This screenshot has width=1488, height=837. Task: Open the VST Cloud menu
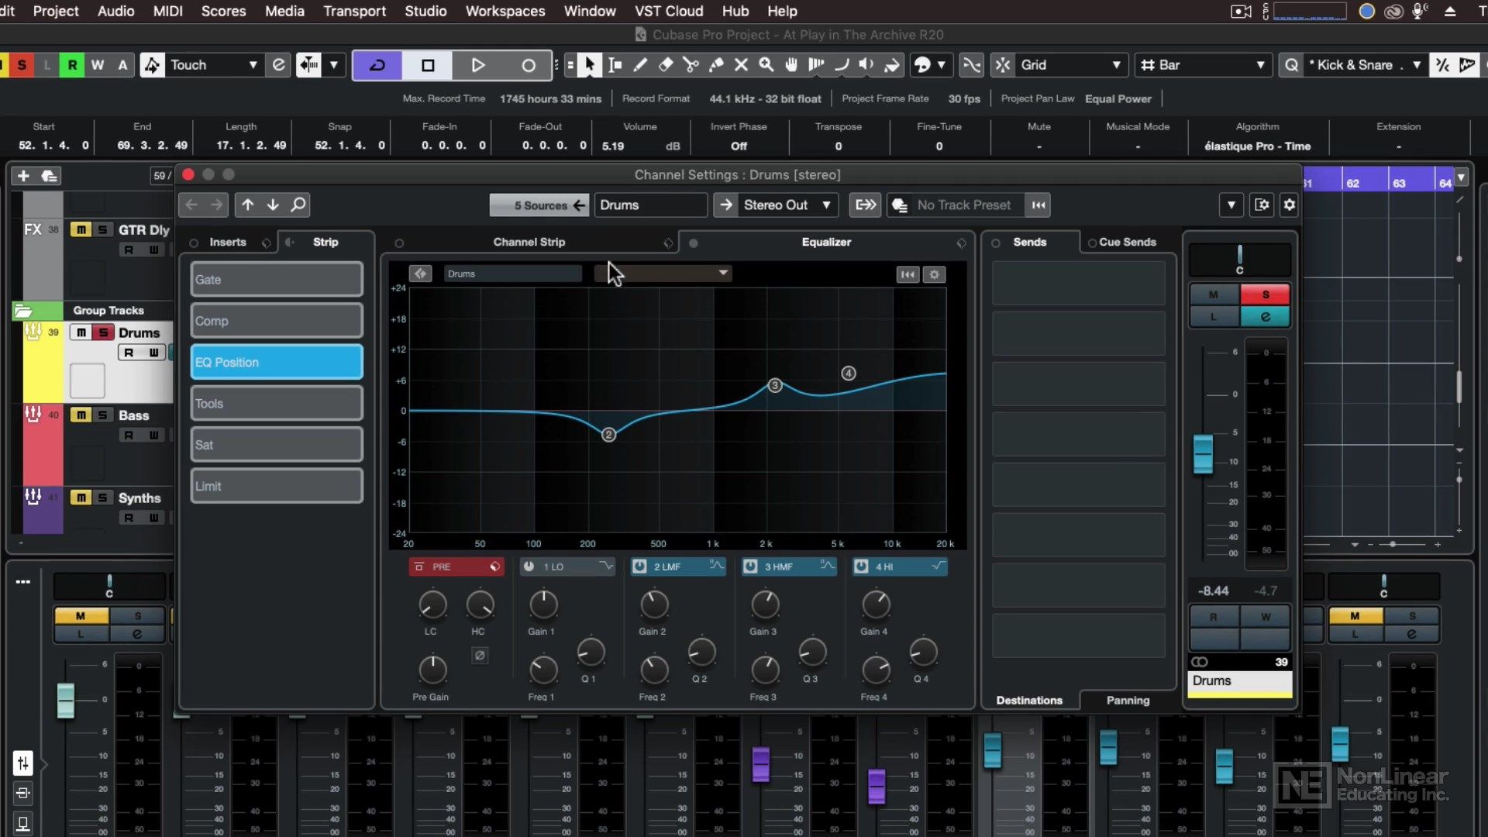coord(668,11)
